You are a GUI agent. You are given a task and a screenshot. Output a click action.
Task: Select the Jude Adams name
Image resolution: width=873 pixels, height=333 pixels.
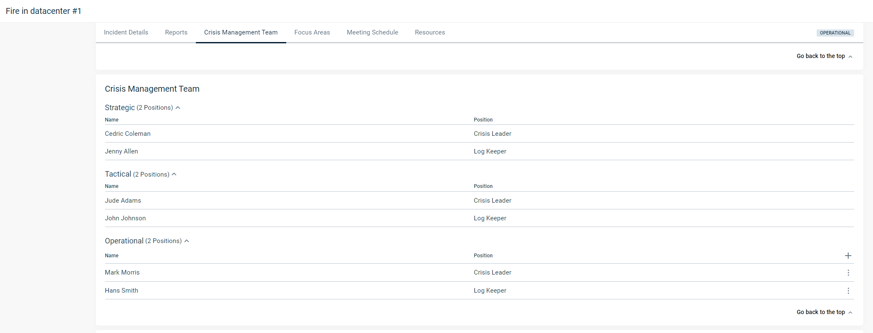coord(123,201)
